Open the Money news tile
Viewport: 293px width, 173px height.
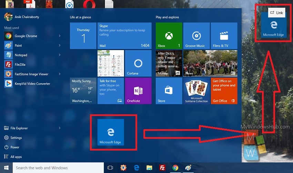coord(169,63)
